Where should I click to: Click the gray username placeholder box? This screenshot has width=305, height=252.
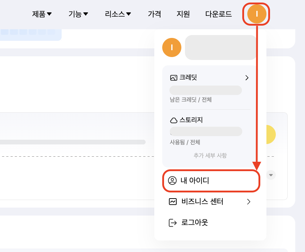(220, 47)
